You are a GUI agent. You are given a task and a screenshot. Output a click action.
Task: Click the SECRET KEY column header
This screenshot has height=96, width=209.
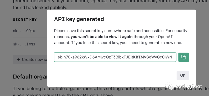click(x=25, y=20)
